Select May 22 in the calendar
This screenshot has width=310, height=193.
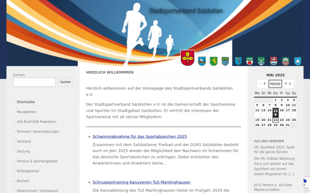click(275, 120)
